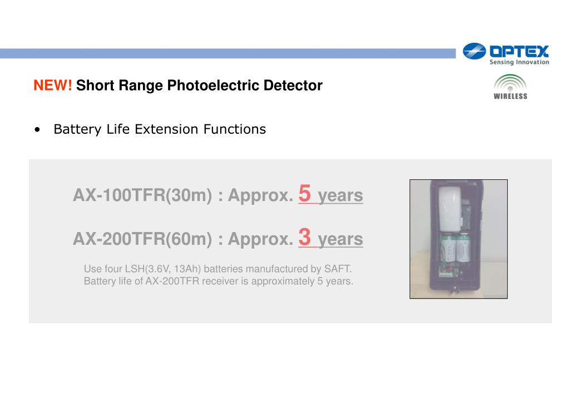Click the WIRELESS label text
The height and width of the screenshot is (393, 569).
pos(510,96)
